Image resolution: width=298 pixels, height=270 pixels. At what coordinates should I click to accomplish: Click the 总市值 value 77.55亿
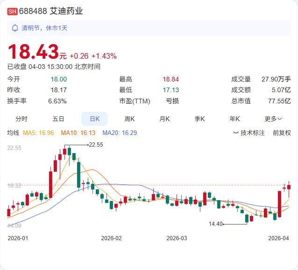tap(279, 101)
